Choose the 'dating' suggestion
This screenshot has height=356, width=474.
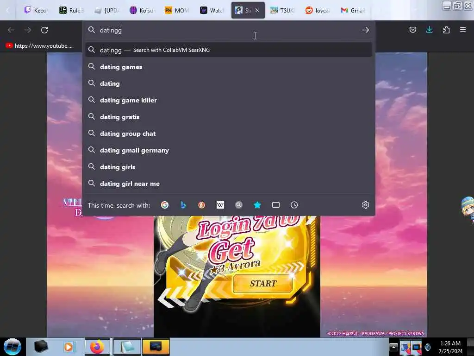(229, 83)
